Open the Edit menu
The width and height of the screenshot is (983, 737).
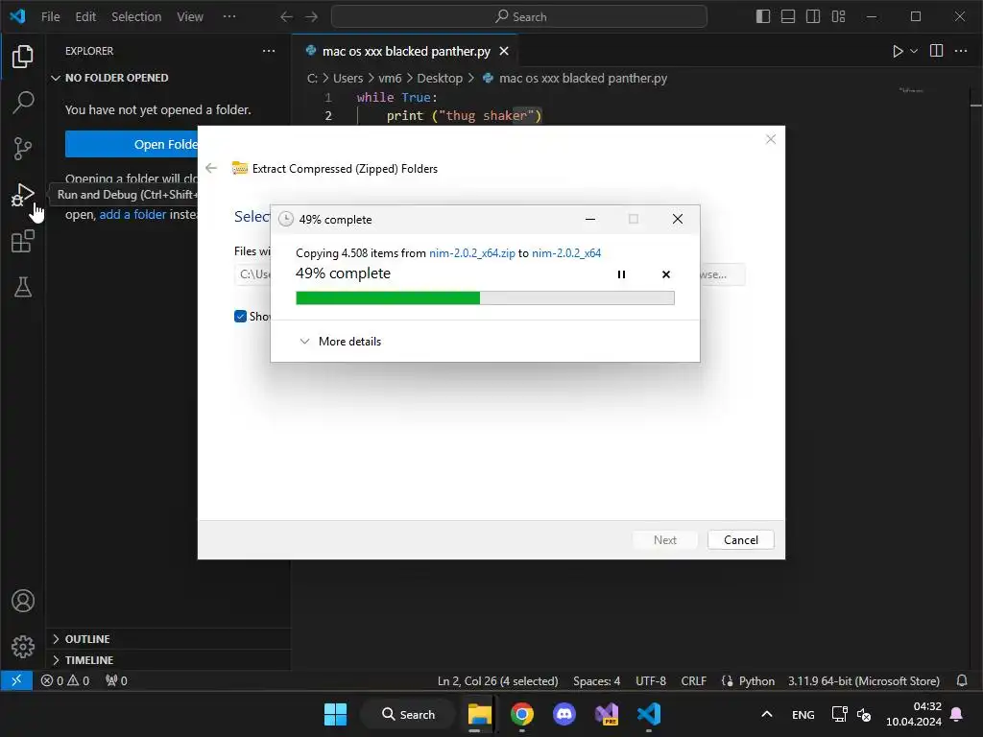(x=85, y=17)
